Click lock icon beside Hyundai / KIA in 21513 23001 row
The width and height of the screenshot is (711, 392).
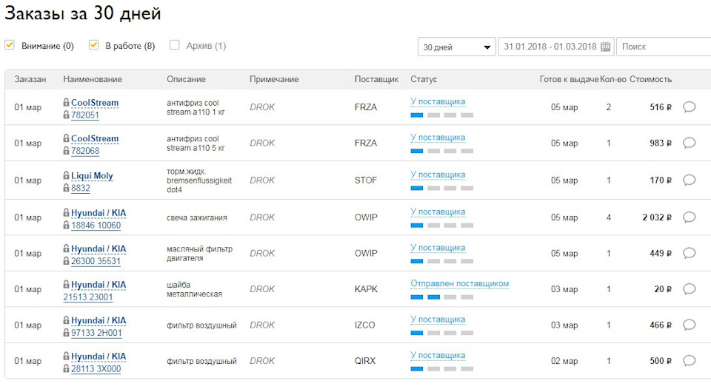[x=66, y=284]
